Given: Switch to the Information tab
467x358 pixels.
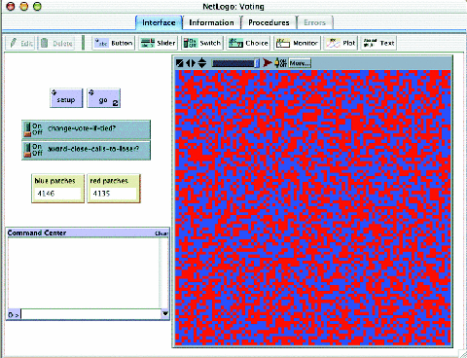Looking at the screenshot, I should point(211,22).
